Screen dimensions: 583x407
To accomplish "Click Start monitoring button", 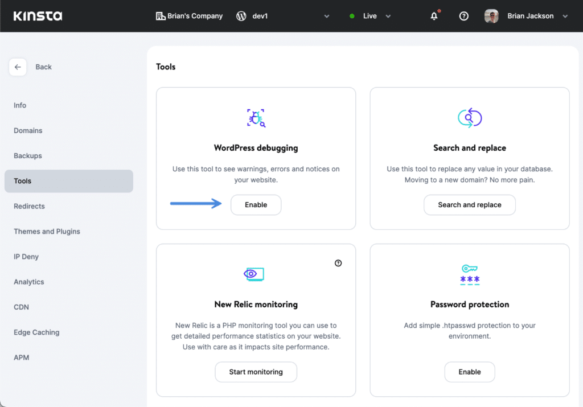I will pos(256,372).
